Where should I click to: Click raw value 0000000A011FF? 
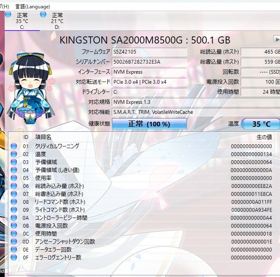click(252, 202)
